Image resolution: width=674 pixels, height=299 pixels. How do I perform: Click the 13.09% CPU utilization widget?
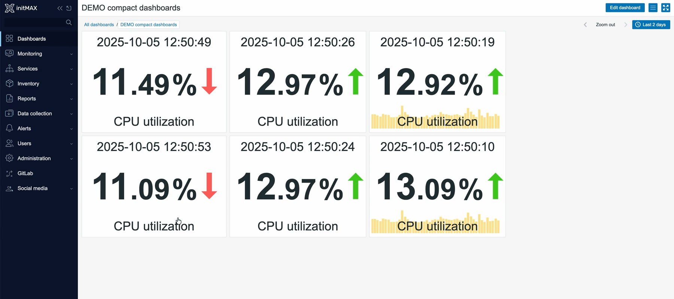(x=437, y=186)
